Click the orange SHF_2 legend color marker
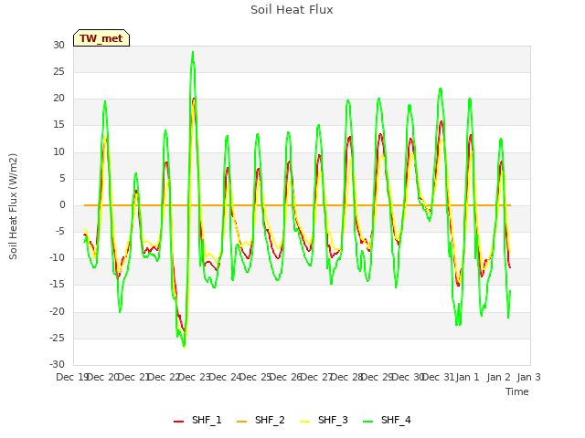 pos(241,422)
